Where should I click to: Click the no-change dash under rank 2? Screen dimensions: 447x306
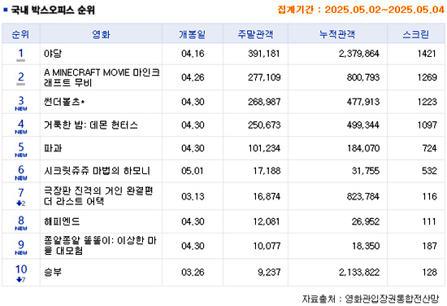[21, 84]
